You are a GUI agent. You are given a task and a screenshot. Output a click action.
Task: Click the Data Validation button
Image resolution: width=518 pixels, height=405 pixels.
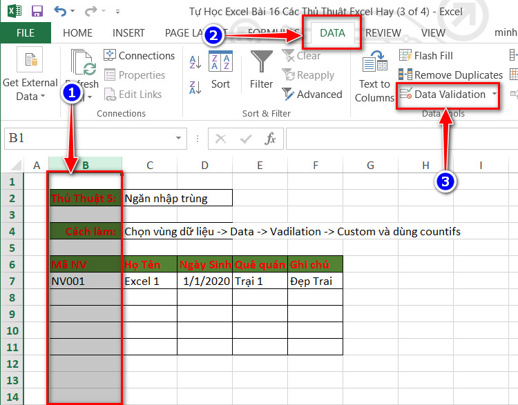(x=443, y=95)
